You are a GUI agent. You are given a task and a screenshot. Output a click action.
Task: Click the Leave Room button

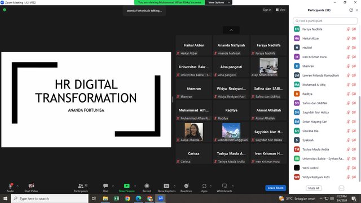pyautogui.click(x=276, y=188)
